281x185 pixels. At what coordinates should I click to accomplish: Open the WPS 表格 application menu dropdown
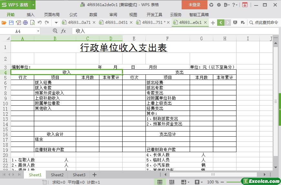33,5
